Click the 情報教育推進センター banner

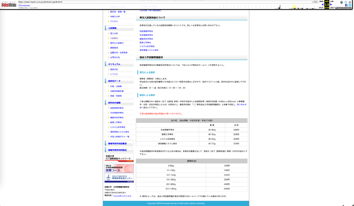click(x=119, y=178)
